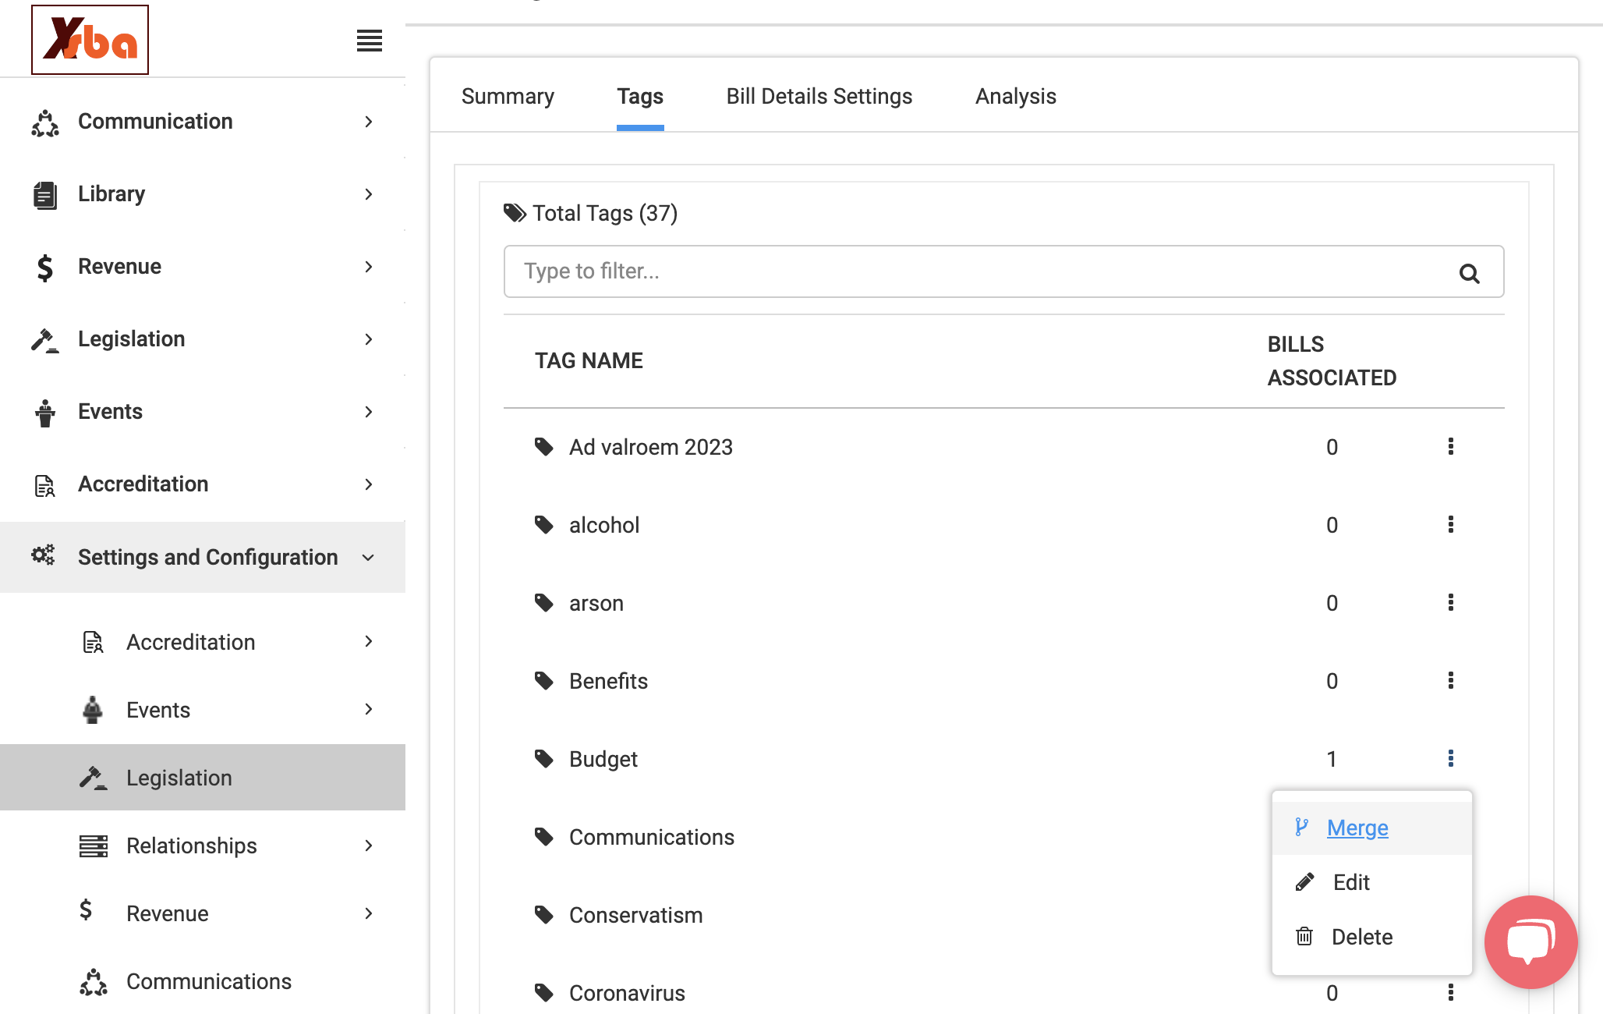The height and width of the screenshot is (1014, 1603).
Task: Click the Total Tags icon
Action: click(x=515, y=213)
